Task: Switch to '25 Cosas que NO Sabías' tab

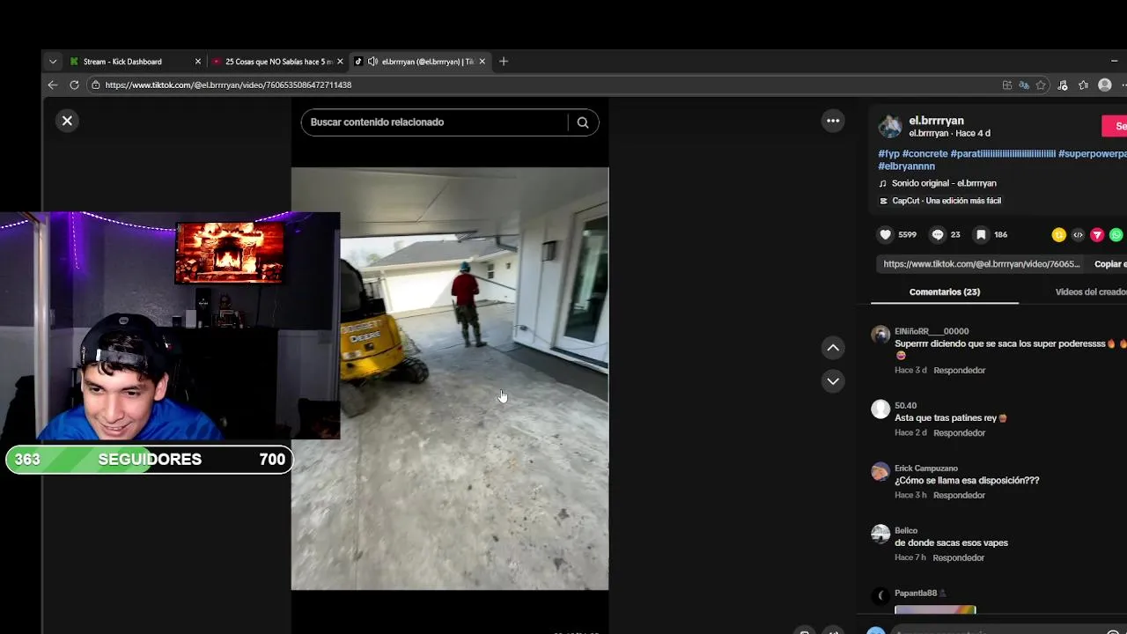Action: point(278,62)
